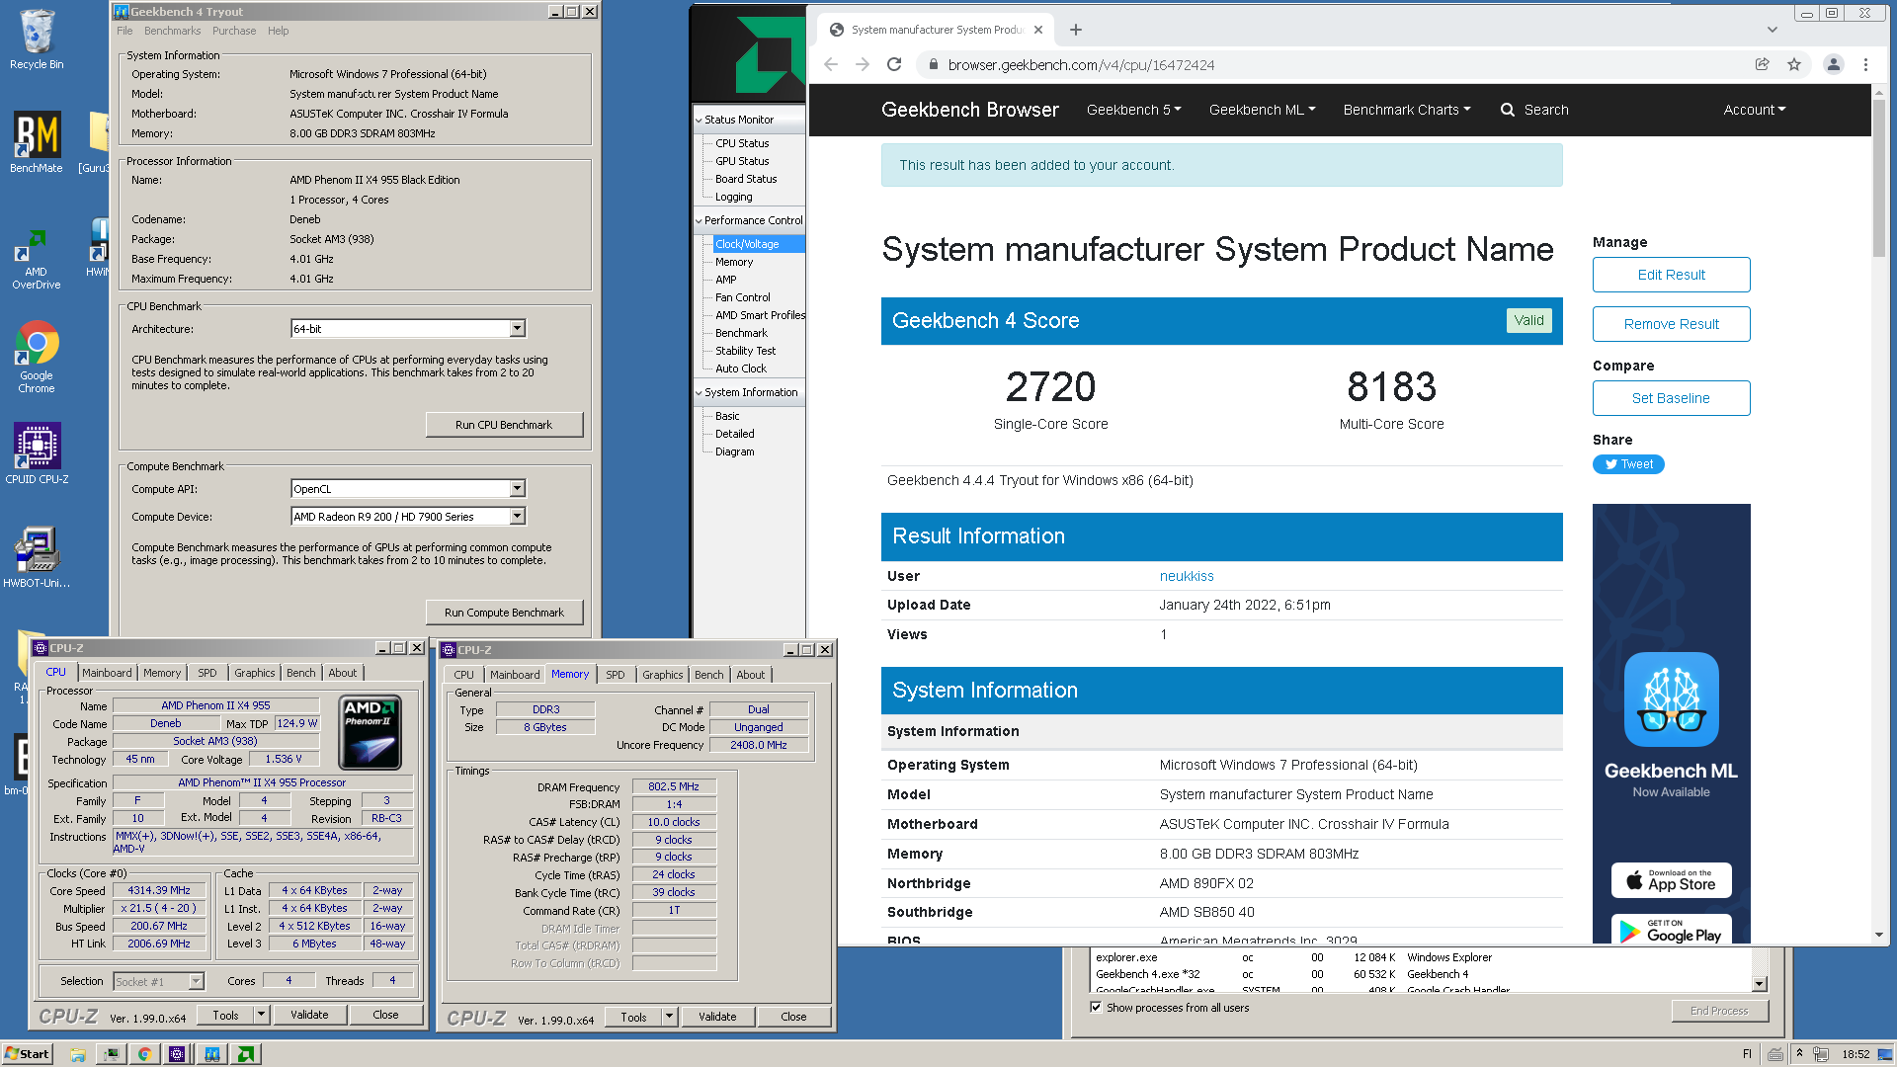Screen dimensions: 1897x1067
Task: Click the Chrome taskbar button
Action: click(x=144, y=1054)
